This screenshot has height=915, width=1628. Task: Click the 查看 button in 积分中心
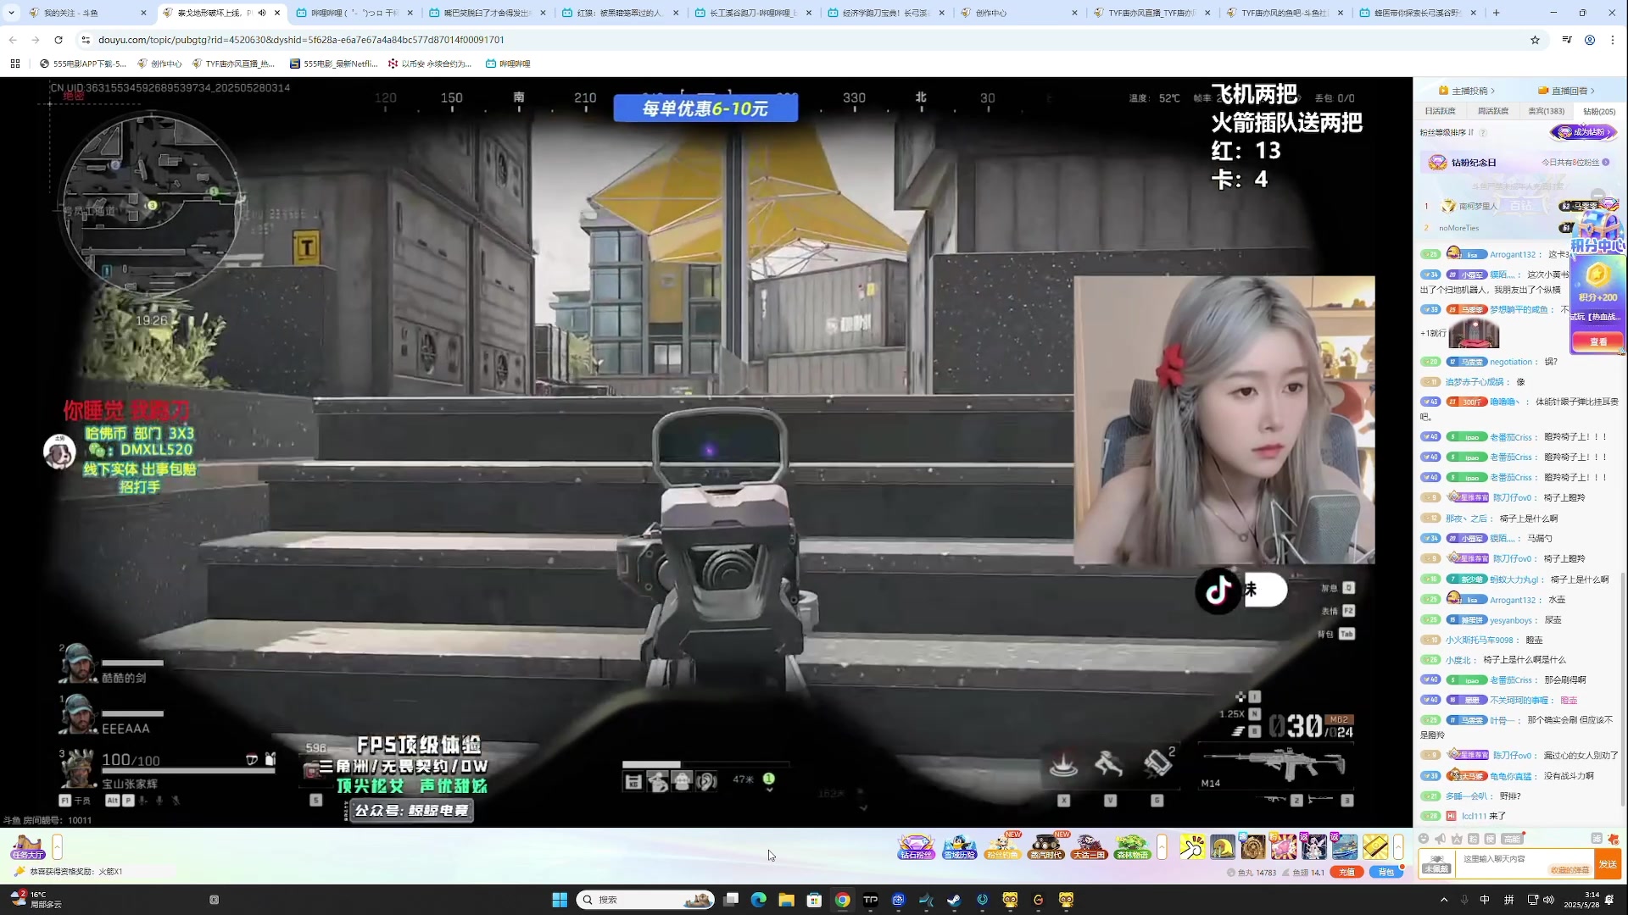click(x=1598, y=341)
